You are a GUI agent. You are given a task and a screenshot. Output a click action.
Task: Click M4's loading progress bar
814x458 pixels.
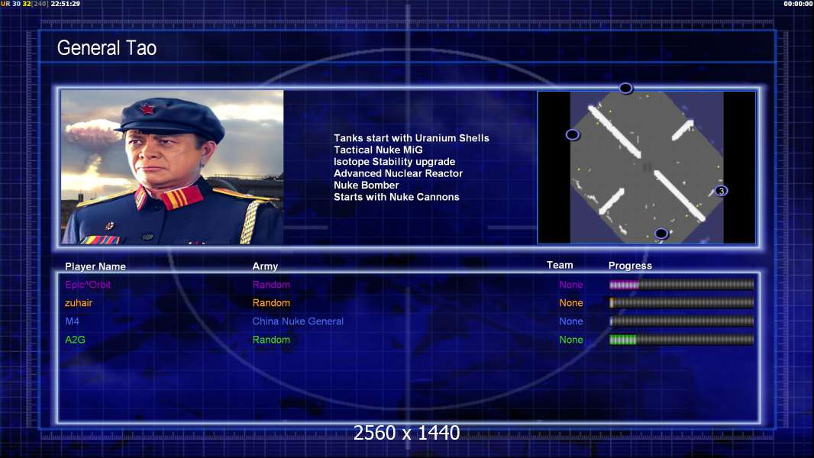point(681,321)
